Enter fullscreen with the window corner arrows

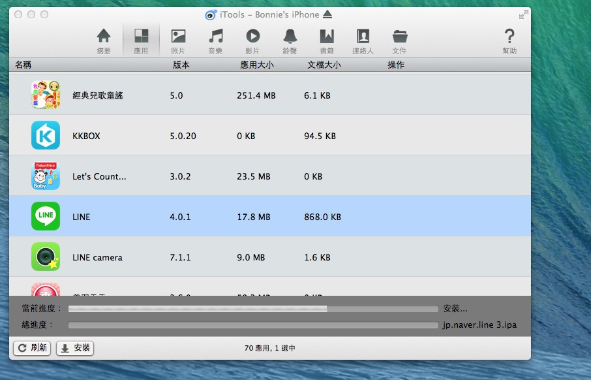(524, 15)
